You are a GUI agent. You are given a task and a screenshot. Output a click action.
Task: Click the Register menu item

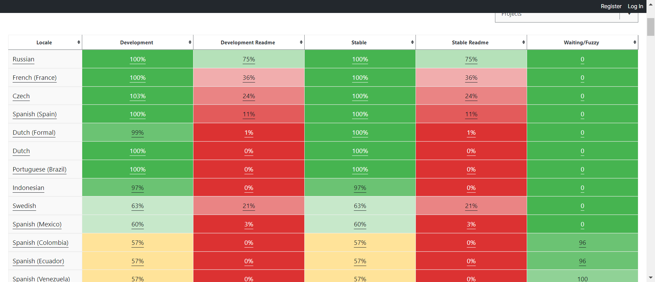tap(611, 6)
